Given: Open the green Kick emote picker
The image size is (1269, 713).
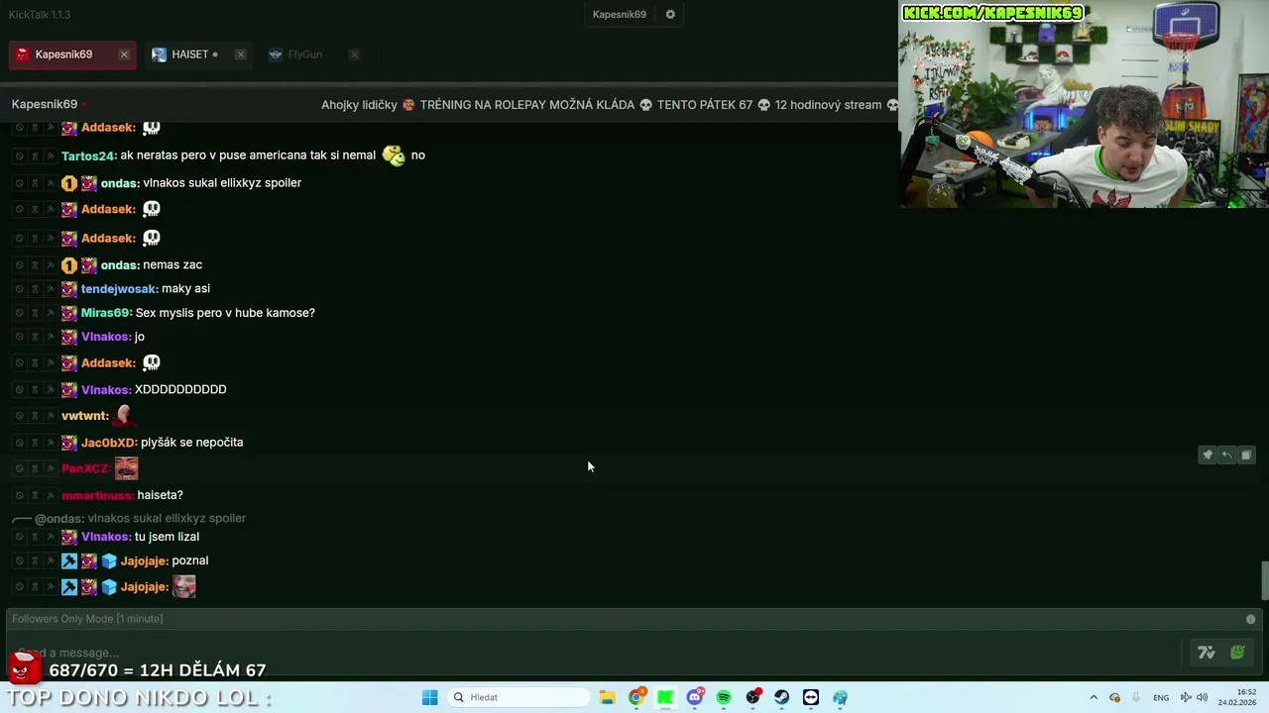Looking at the screenshot, I should pos(1237,652).
